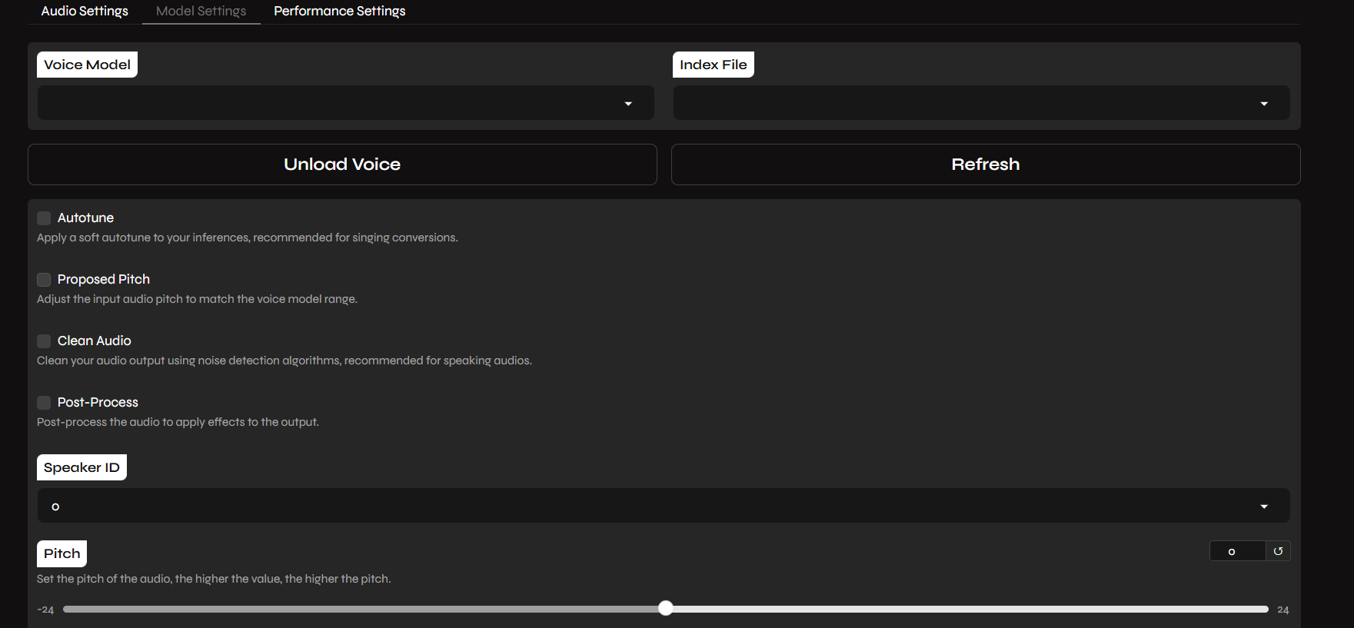The image size is (1354, 628).
Task: Select the Model Settings tab
Action: tap(201, 12)
